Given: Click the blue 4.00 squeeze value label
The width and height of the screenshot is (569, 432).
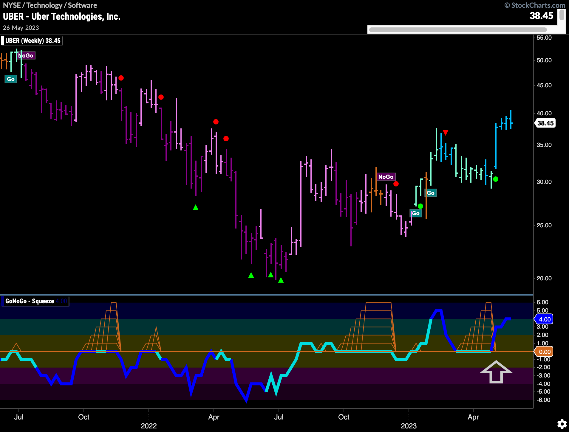Looking at the screenshot, I should (545, 319).
